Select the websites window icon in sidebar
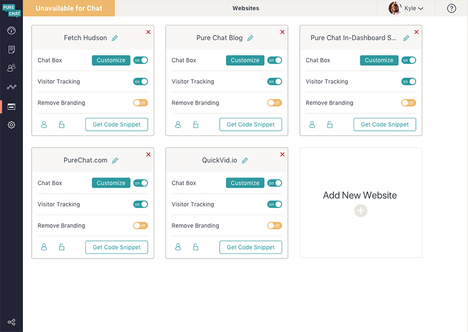This screenshot has height=332, width=468. (11, 107)
